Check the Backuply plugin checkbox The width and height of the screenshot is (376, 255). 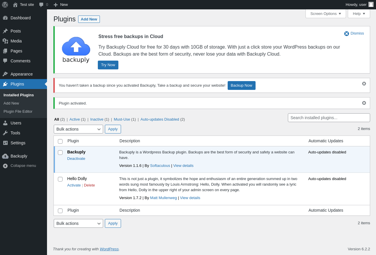coord(60,153)
